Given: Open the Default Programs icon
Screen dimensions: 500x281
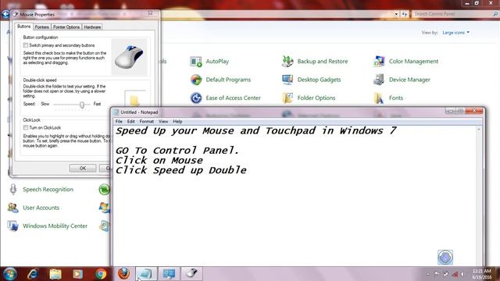Looking at the screenshot, I should 196,80.
